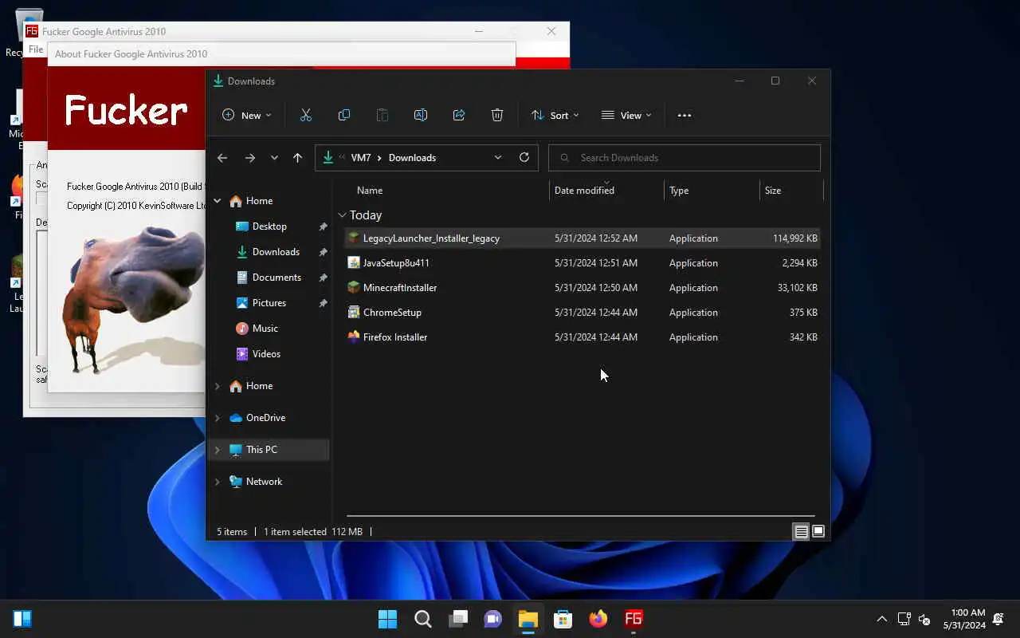
Task: Click the Firefox Installer file icon
Action: pyautogui.click(x=354, y=337)
